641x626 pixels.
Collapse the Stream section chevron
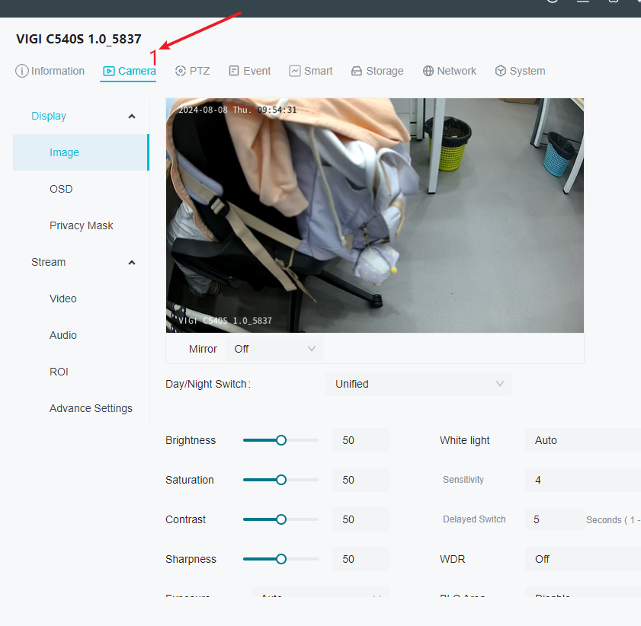tap(132, 263)
